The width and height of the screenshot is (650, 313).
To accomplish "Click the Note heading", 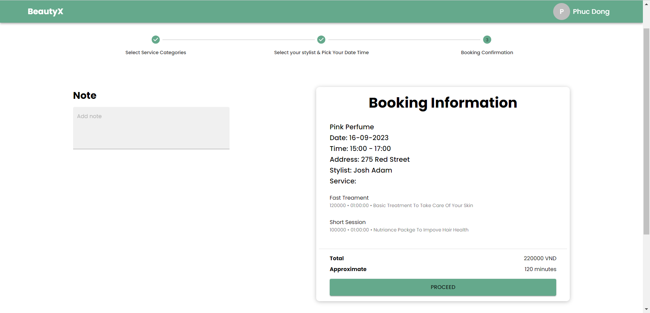I will [x=85, y=95].
